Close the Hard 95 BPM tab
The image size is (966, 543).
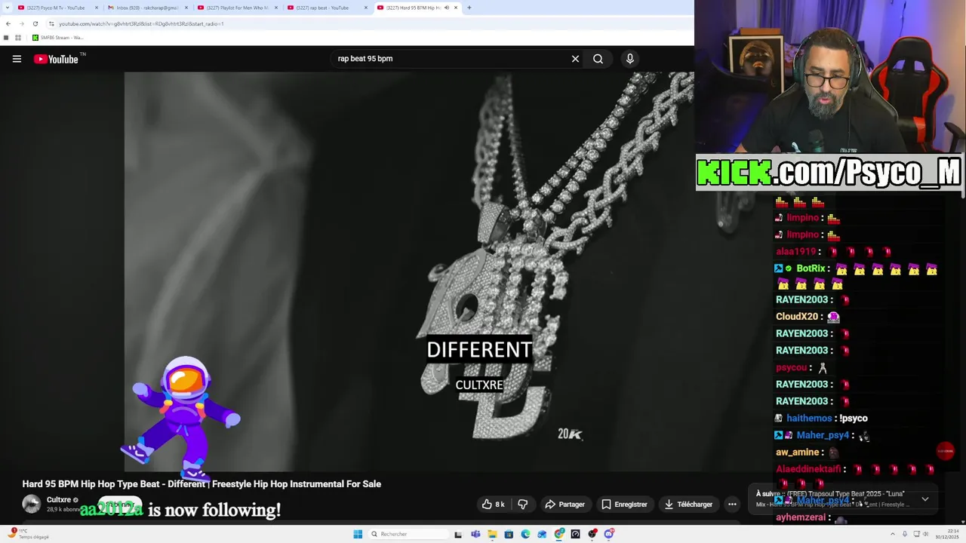click(x=455, y=8)
